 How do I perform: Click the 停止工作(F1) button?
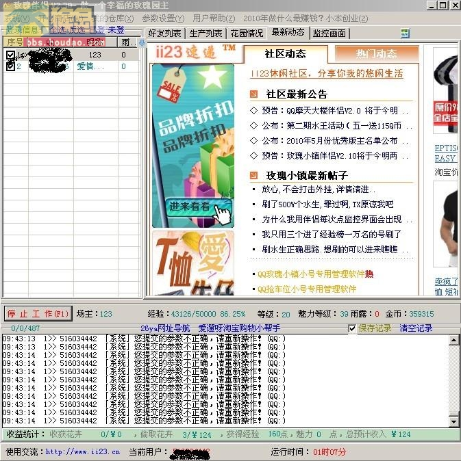[38, 314]
